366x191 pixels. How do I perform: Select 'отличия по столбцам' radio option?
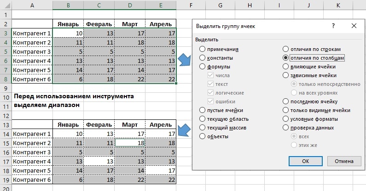286,58
